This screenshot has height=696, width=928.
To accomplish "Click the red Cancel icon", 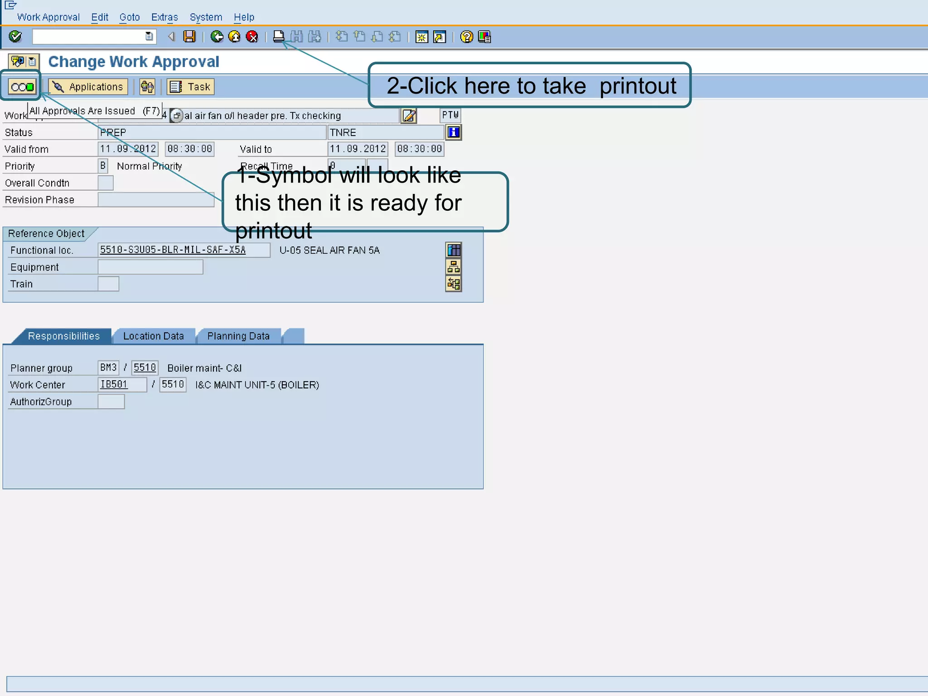I will coord(252,37).
